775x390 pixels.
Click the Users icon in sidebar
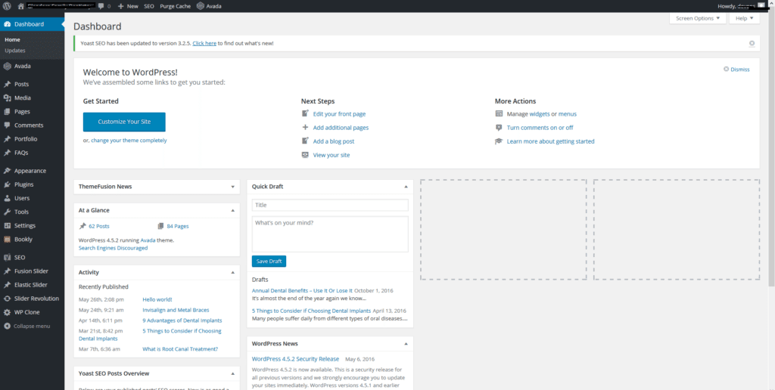click(x=7, y=199)
